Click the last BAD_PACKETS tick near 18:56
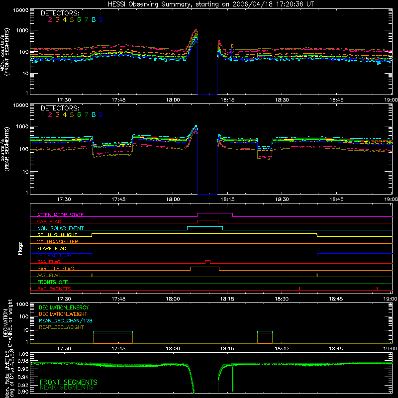 coord(377,289)
